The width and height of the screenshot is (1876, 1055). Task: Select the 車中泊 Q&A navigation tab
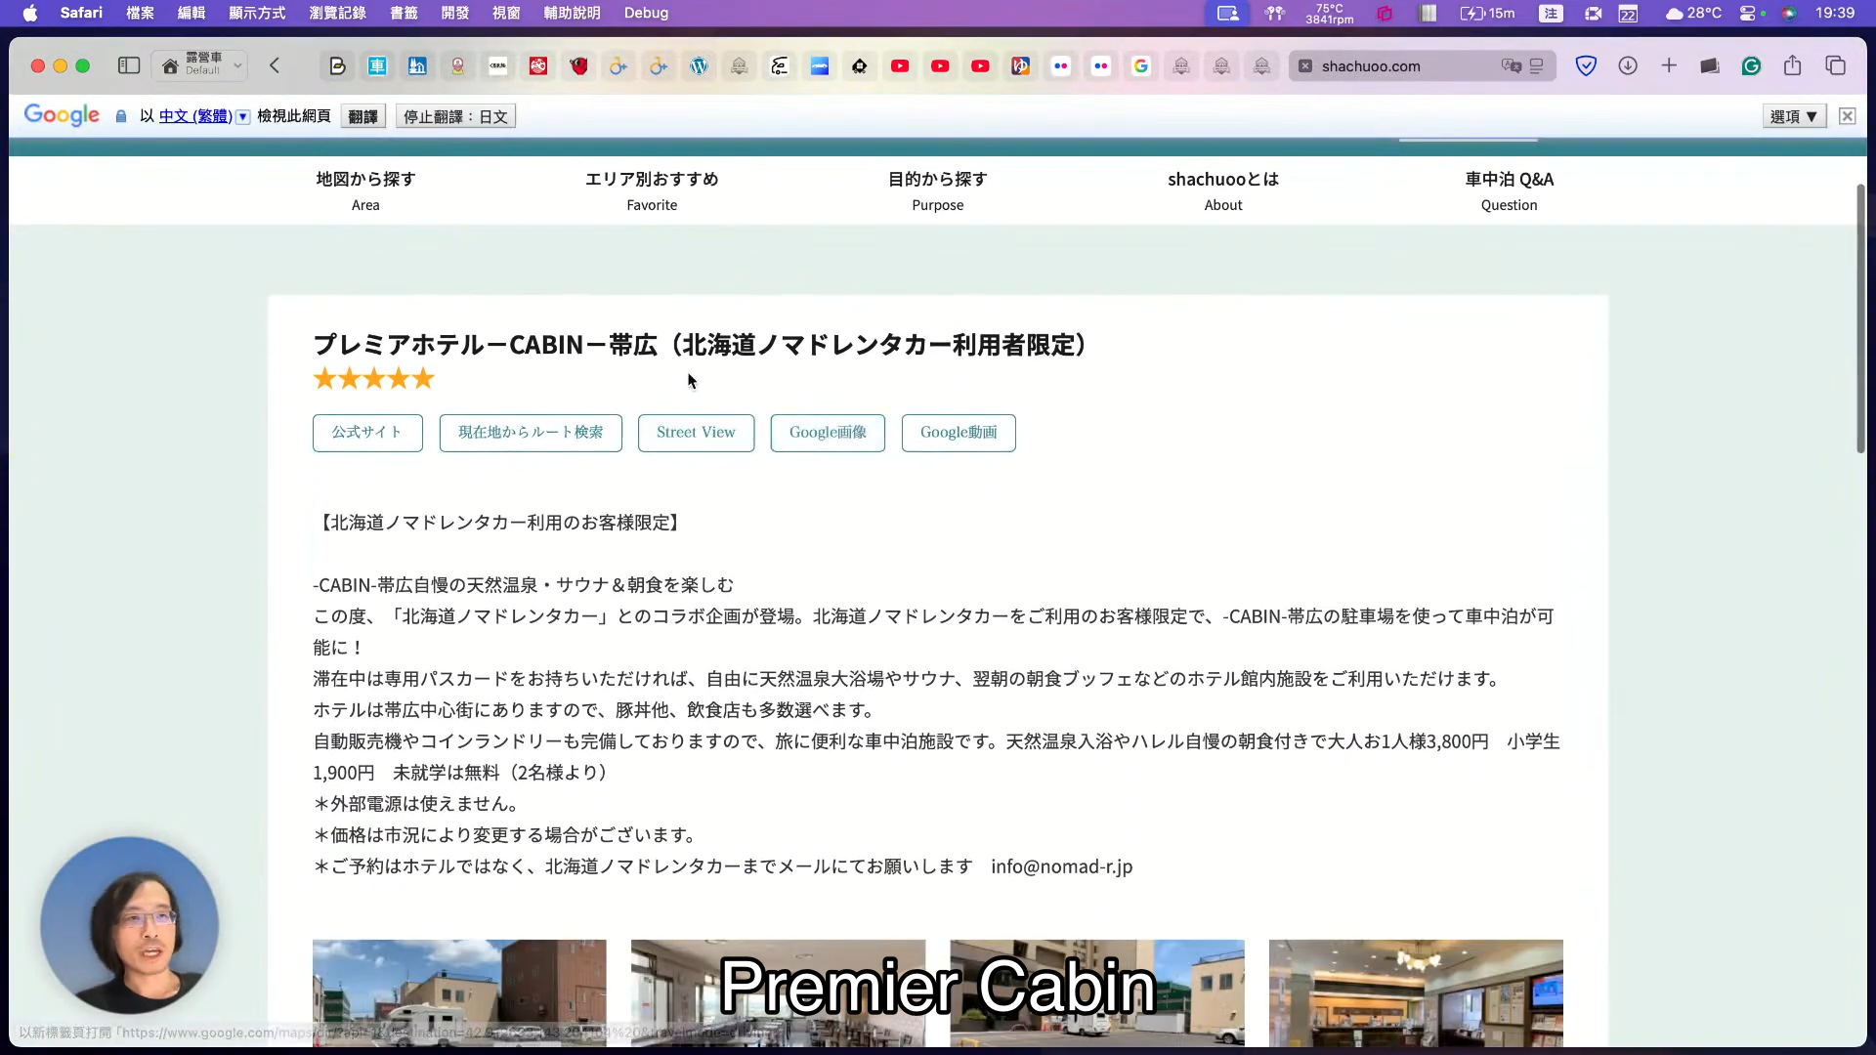coord(1509,190)
